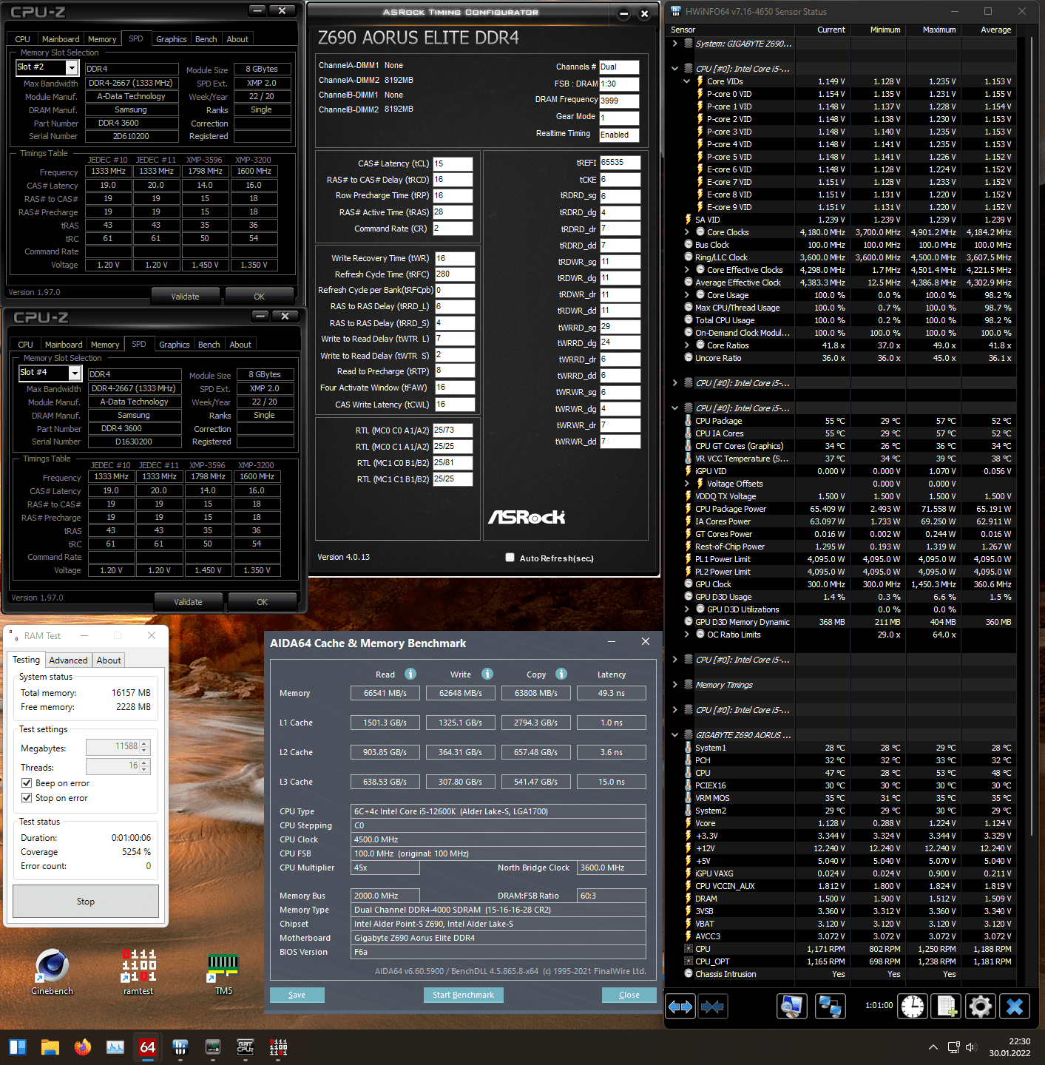Screen dimensions: 1045x1065
Task: Click HWiNFO blue X close-sensors icon
Action: point(1015,1006)
